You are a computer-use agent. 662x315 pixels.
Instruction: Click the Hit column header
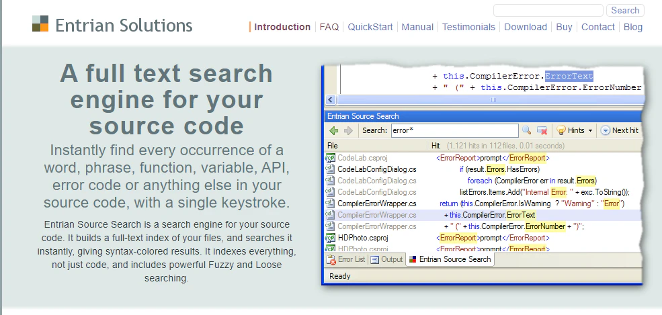[x=436, y=146]
